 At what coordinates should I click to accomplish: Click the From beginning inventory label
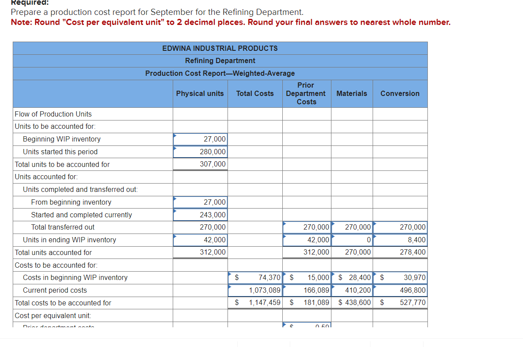coord(71,202)
